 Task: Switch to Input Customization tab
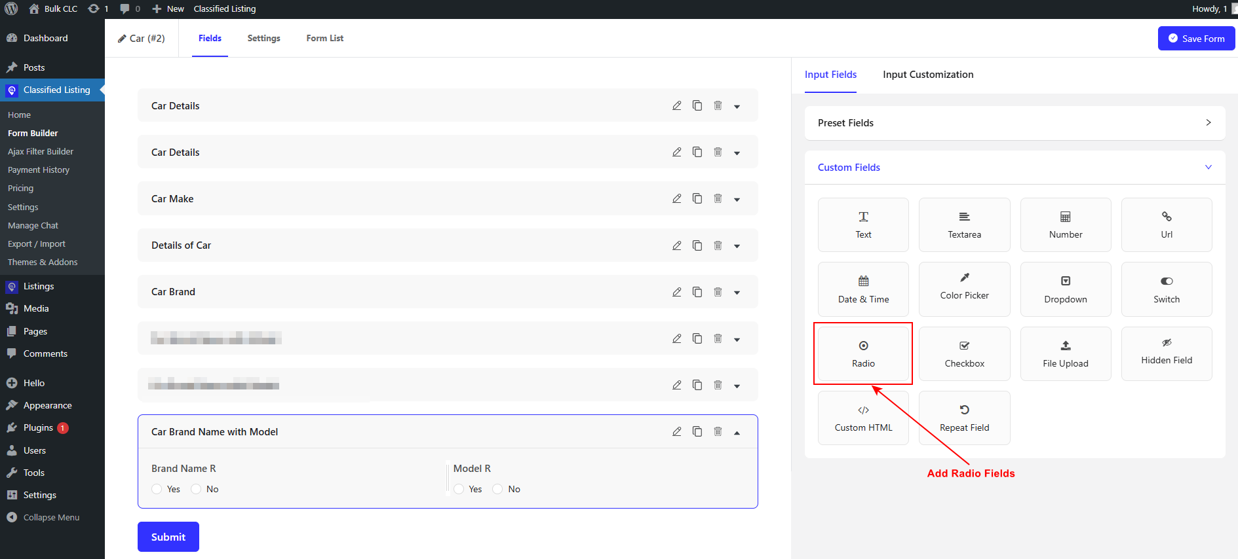928,75
